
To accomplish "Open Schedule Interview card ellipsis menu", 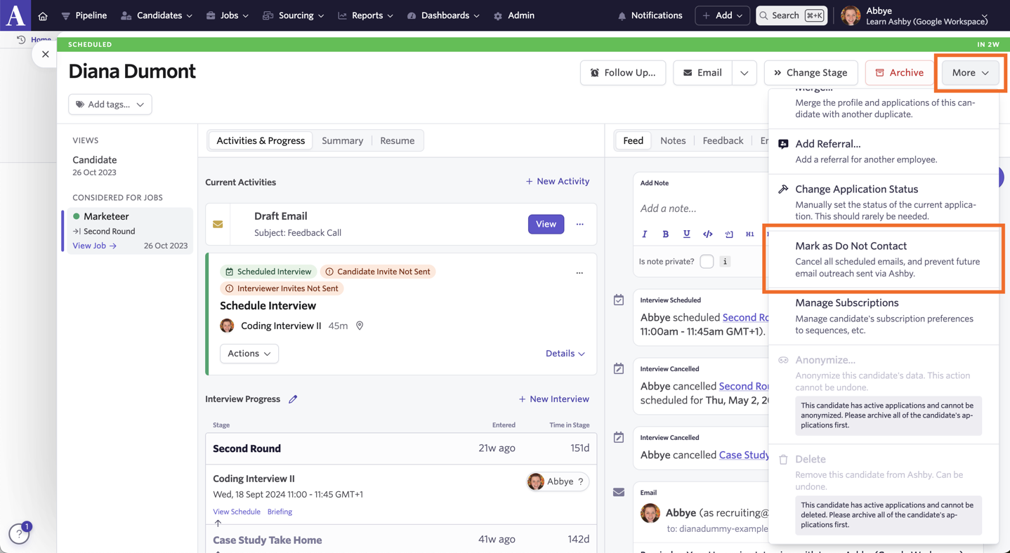I will coord(579,272).
